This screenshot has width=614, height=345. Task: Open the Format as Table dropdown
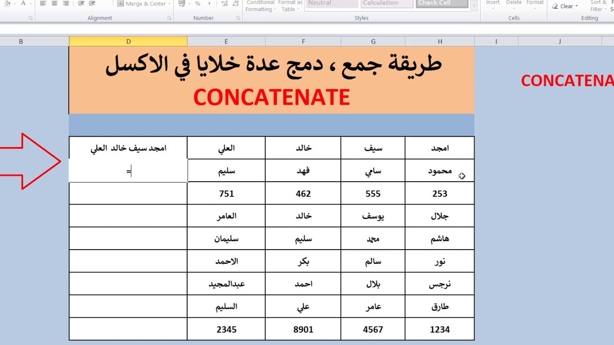click(290, 6)
